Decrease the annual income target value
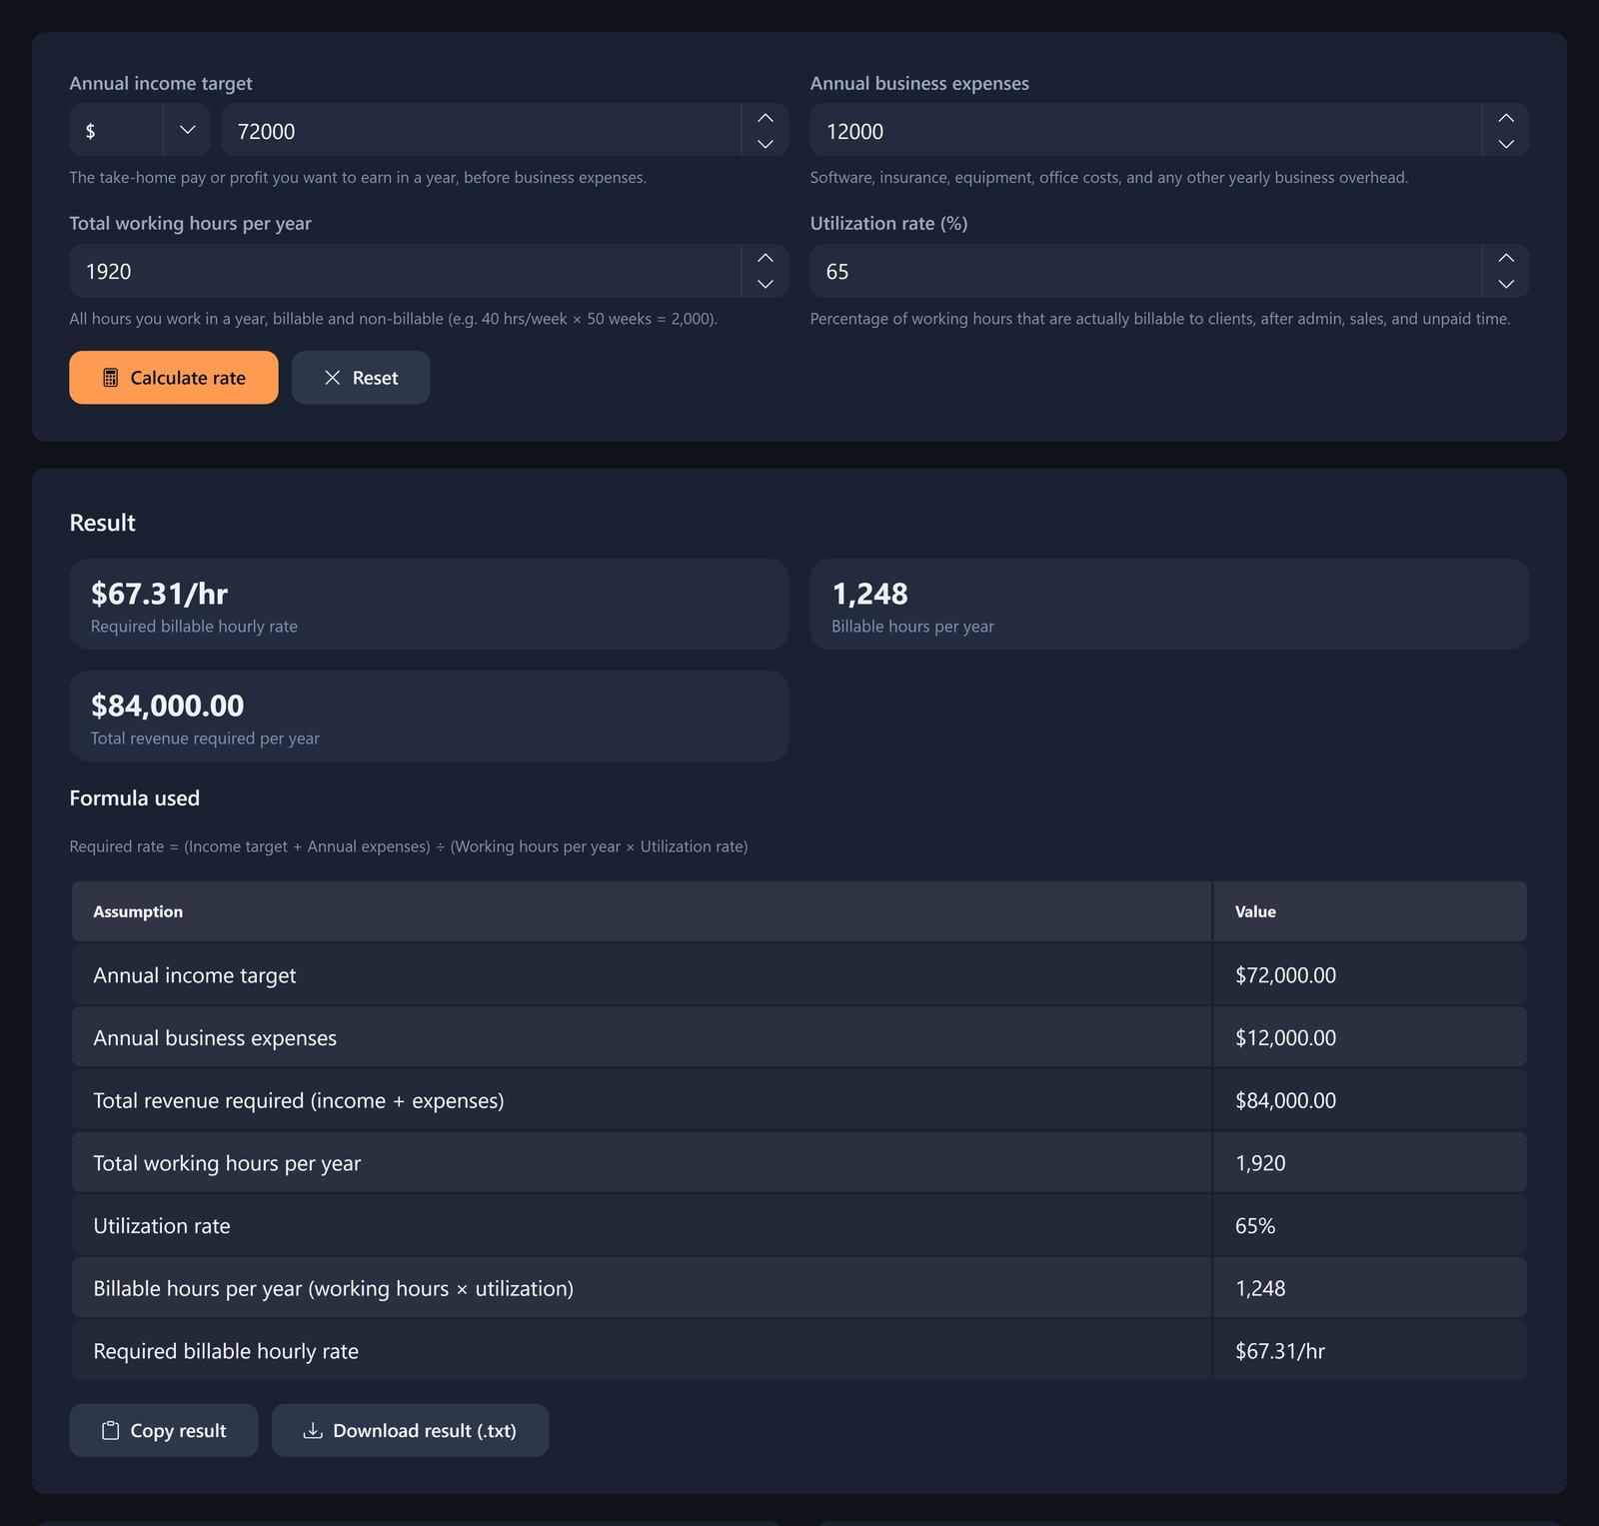Image resolution: width=1599 pixels, height=1526 pixels. 766,144
